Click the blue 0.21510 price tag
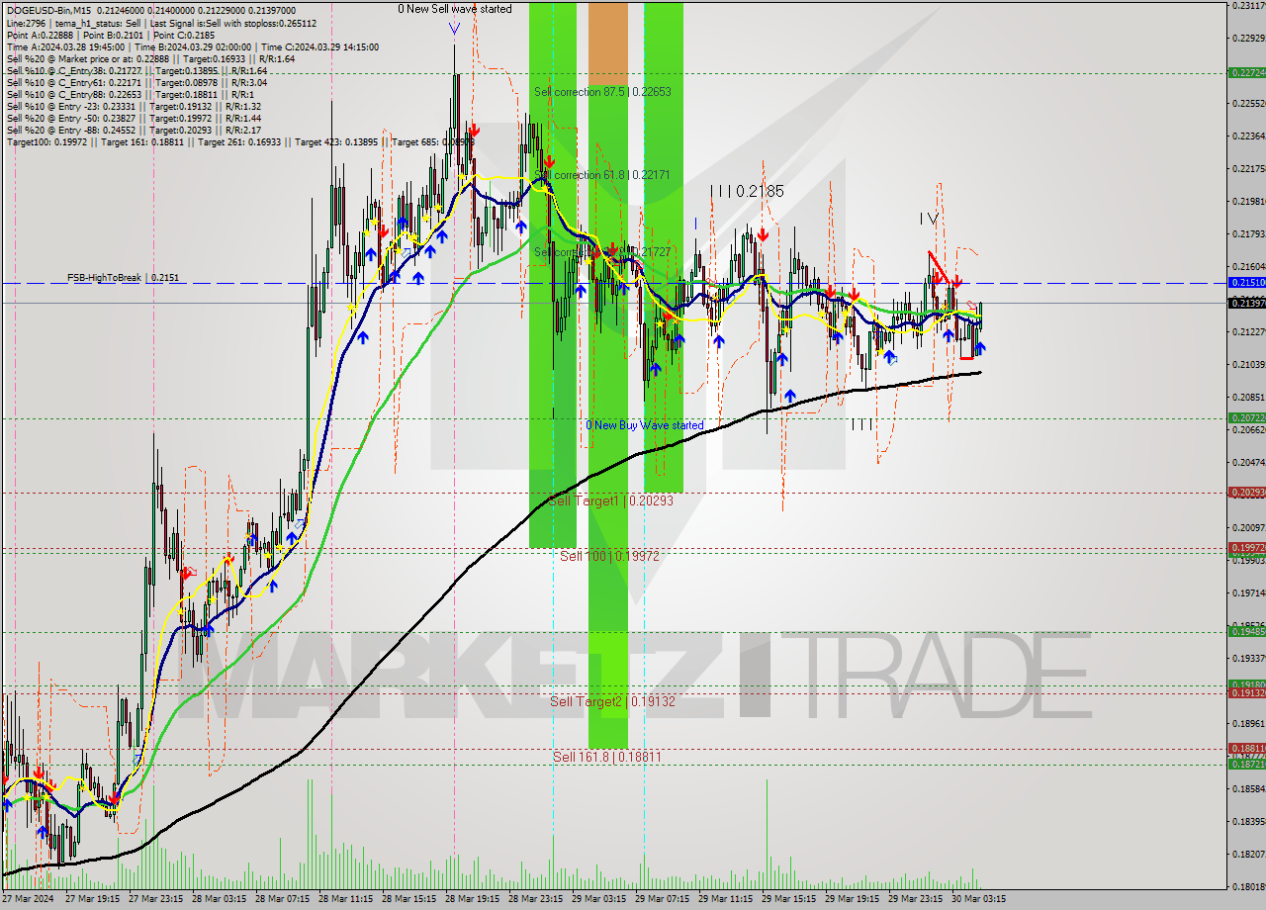The image size is (1266, 910). 1246,282
